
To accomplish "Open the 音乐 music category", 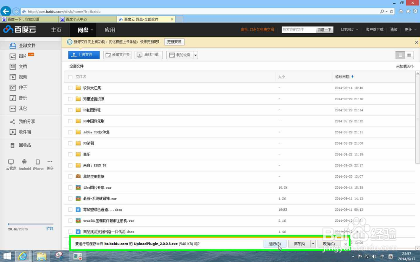I will [18, 98].
